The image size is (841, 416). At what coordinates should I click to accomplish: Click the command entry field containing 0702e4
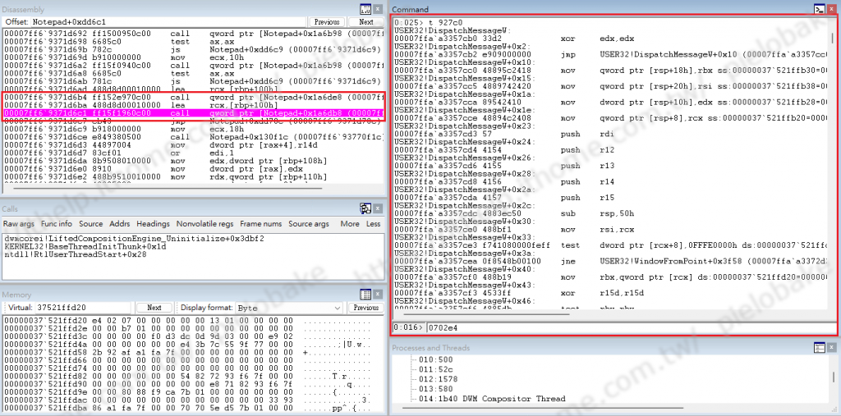pos(631,327)
